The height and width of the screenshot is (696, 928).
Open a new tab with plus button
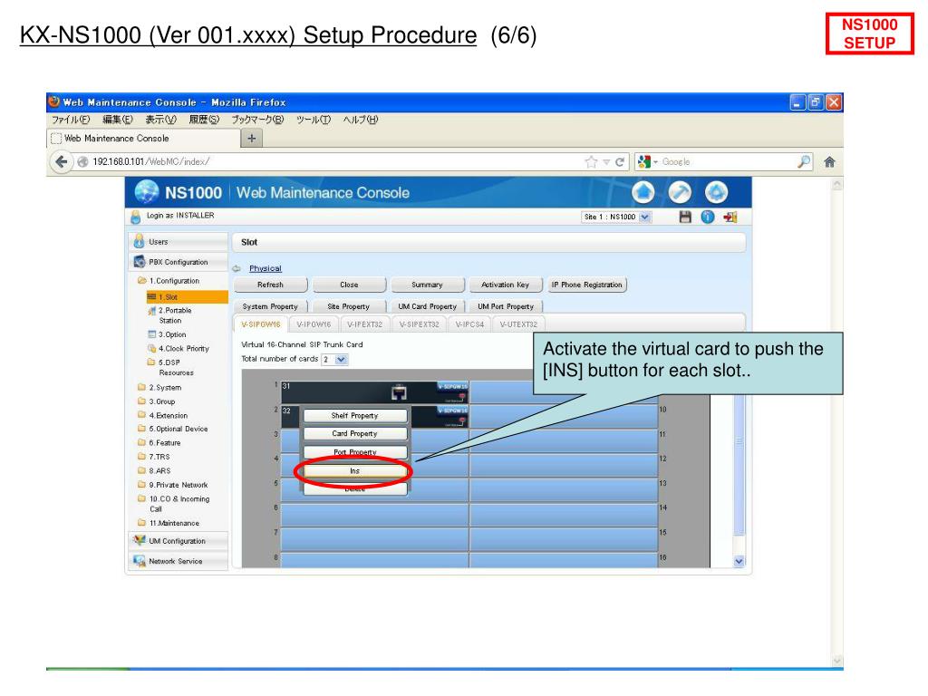(252, 138)
